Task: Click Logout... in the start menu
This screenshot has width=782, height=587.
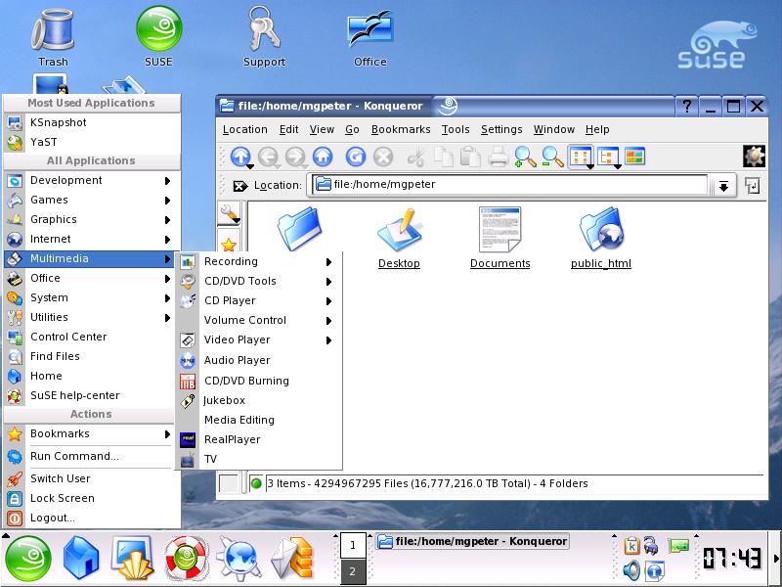Action: (90, 518)
